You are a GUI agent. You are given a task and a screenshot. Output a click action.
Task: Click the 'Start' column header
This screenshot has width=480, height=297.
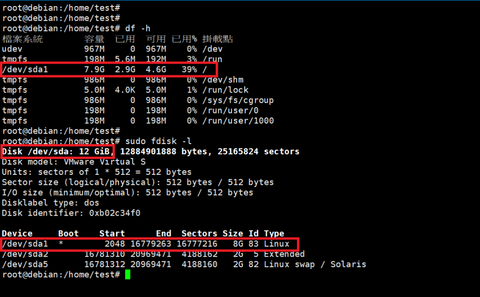112,233
